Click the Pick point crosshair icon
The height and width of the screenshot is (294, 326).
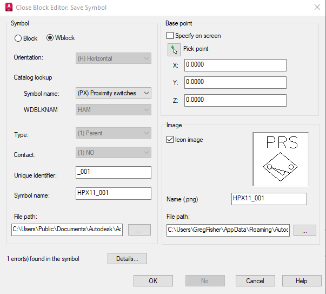pyautogui.click(x=174, y=50)
